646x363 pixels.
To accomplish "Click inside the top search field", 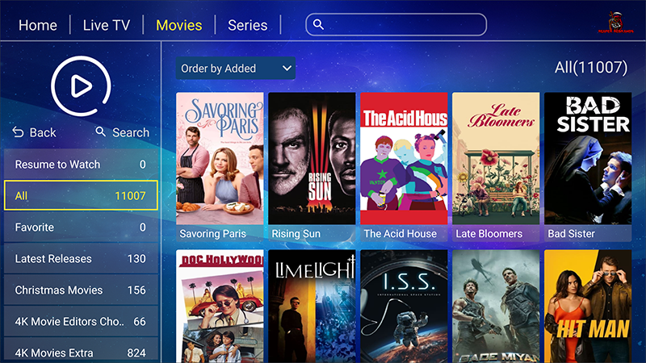I will click(x=396, y=25).
